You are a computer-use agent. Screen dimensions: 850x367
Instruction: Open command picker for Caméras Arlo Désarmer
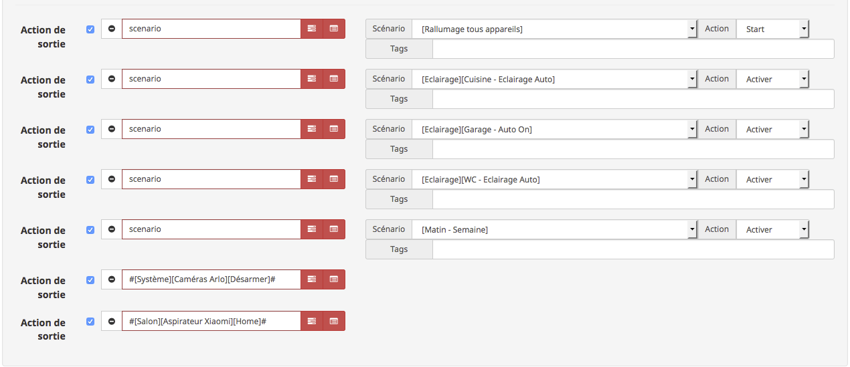point(334,279)
